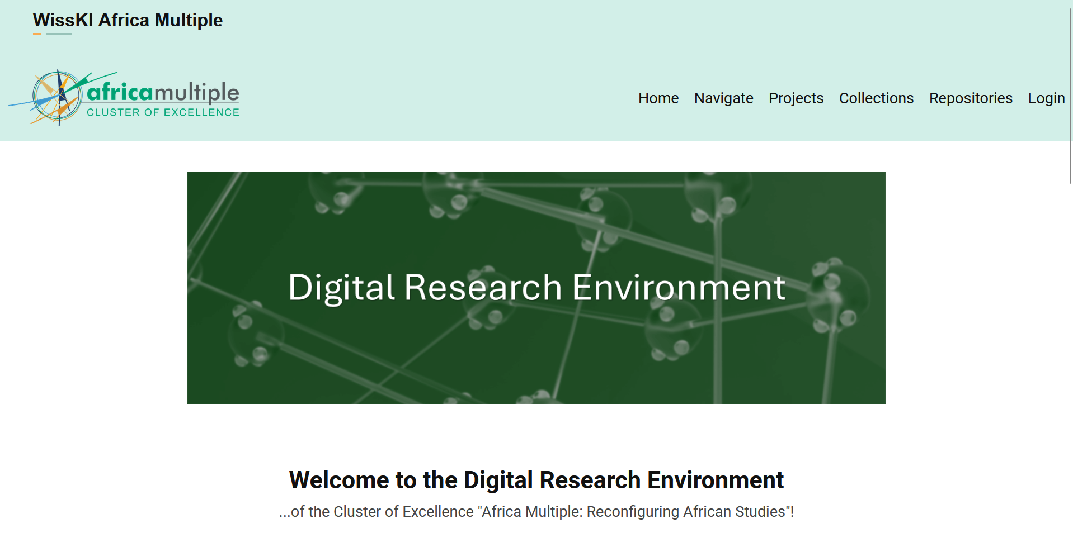Open the Projects menu item
The width and height of the screenshot is (1073, 533).
click(x=796, y=98)
